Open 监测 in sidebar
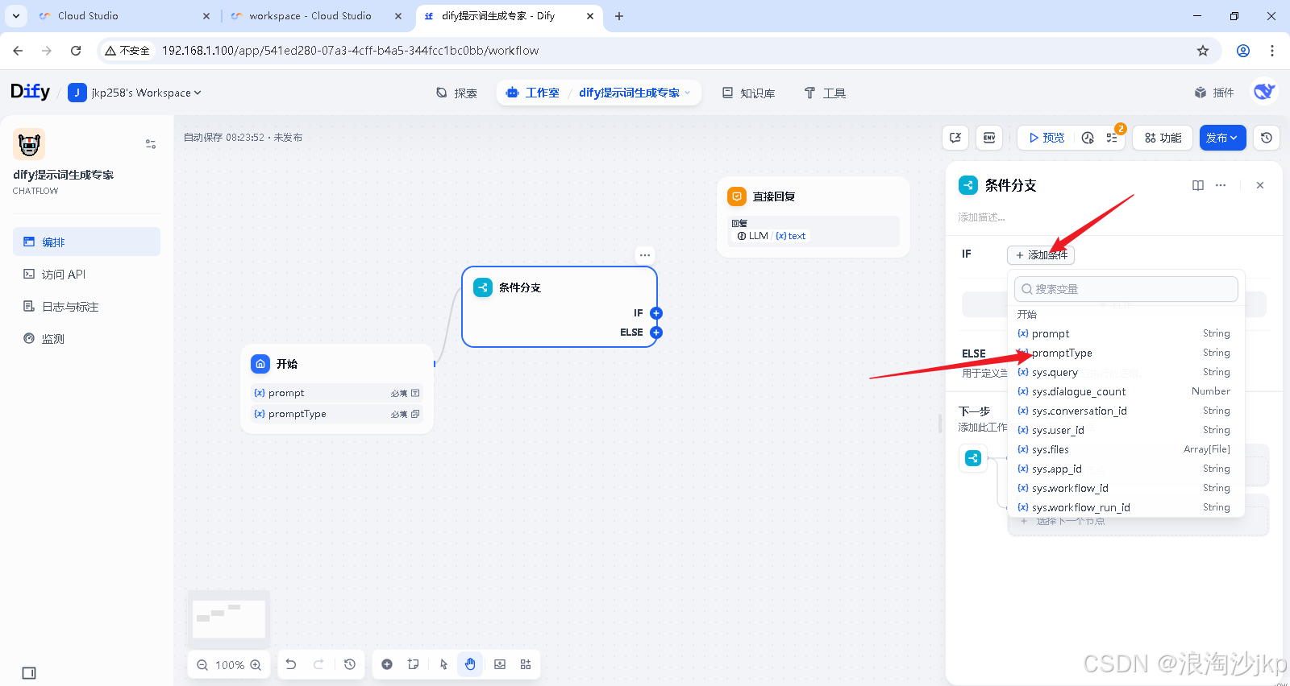 (x=86, y=338)
